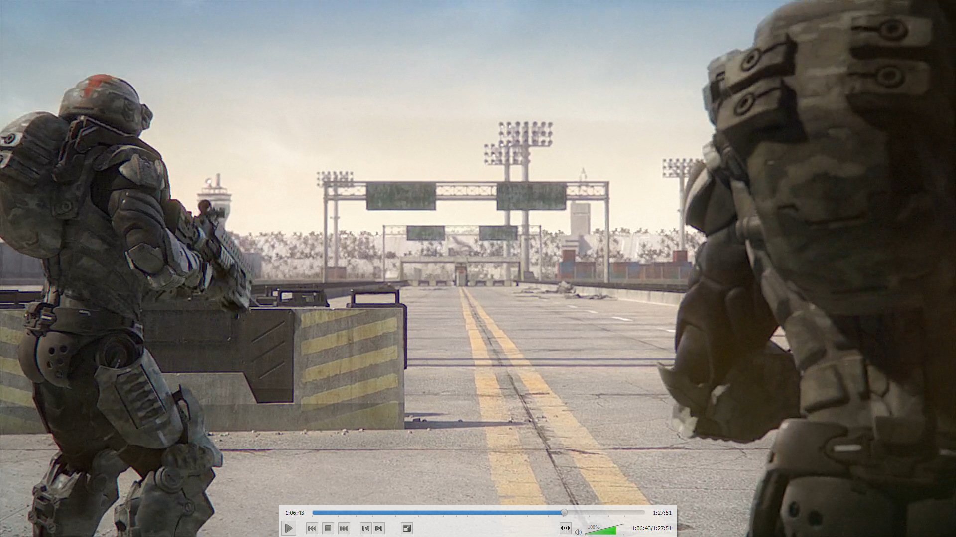Click the seek bar handle
This screenshot has height=537, width=956.
click(x=564, y=512)
